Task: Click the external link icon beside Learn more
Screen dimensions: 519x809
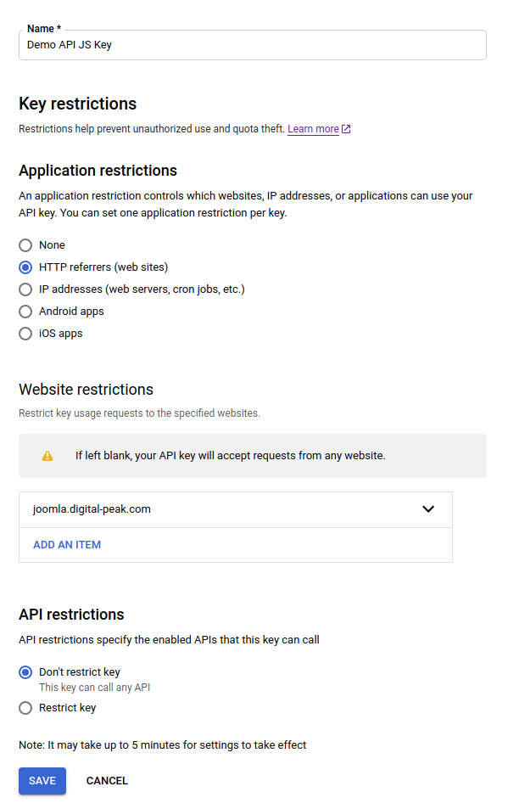Action: click(x=346, y=130)
